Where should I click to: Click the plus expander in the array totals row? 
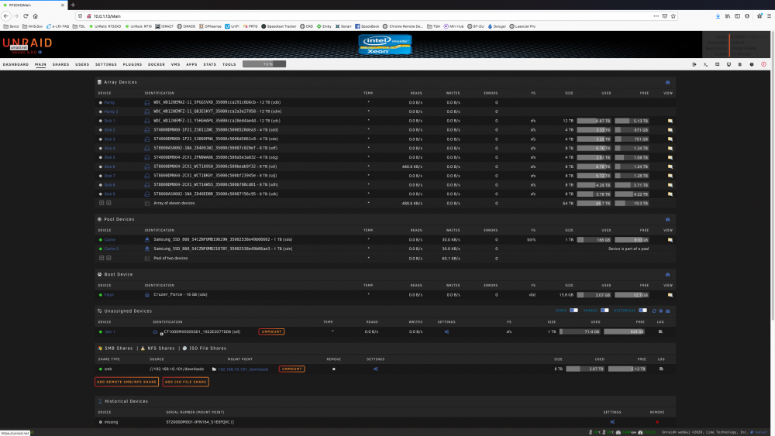coord(102,203)
